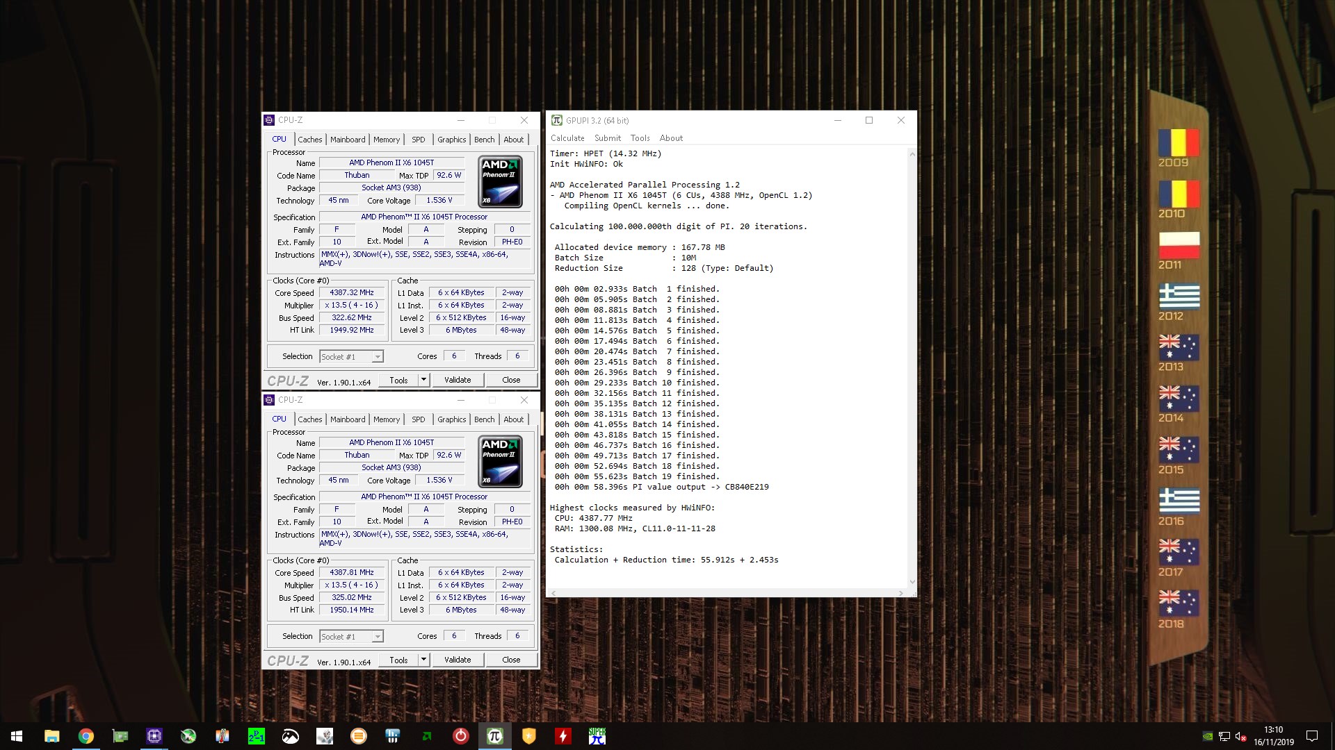
Task: Open Tools dropdown arrow in bottom CPU-Z
Action: click(423, 660)
